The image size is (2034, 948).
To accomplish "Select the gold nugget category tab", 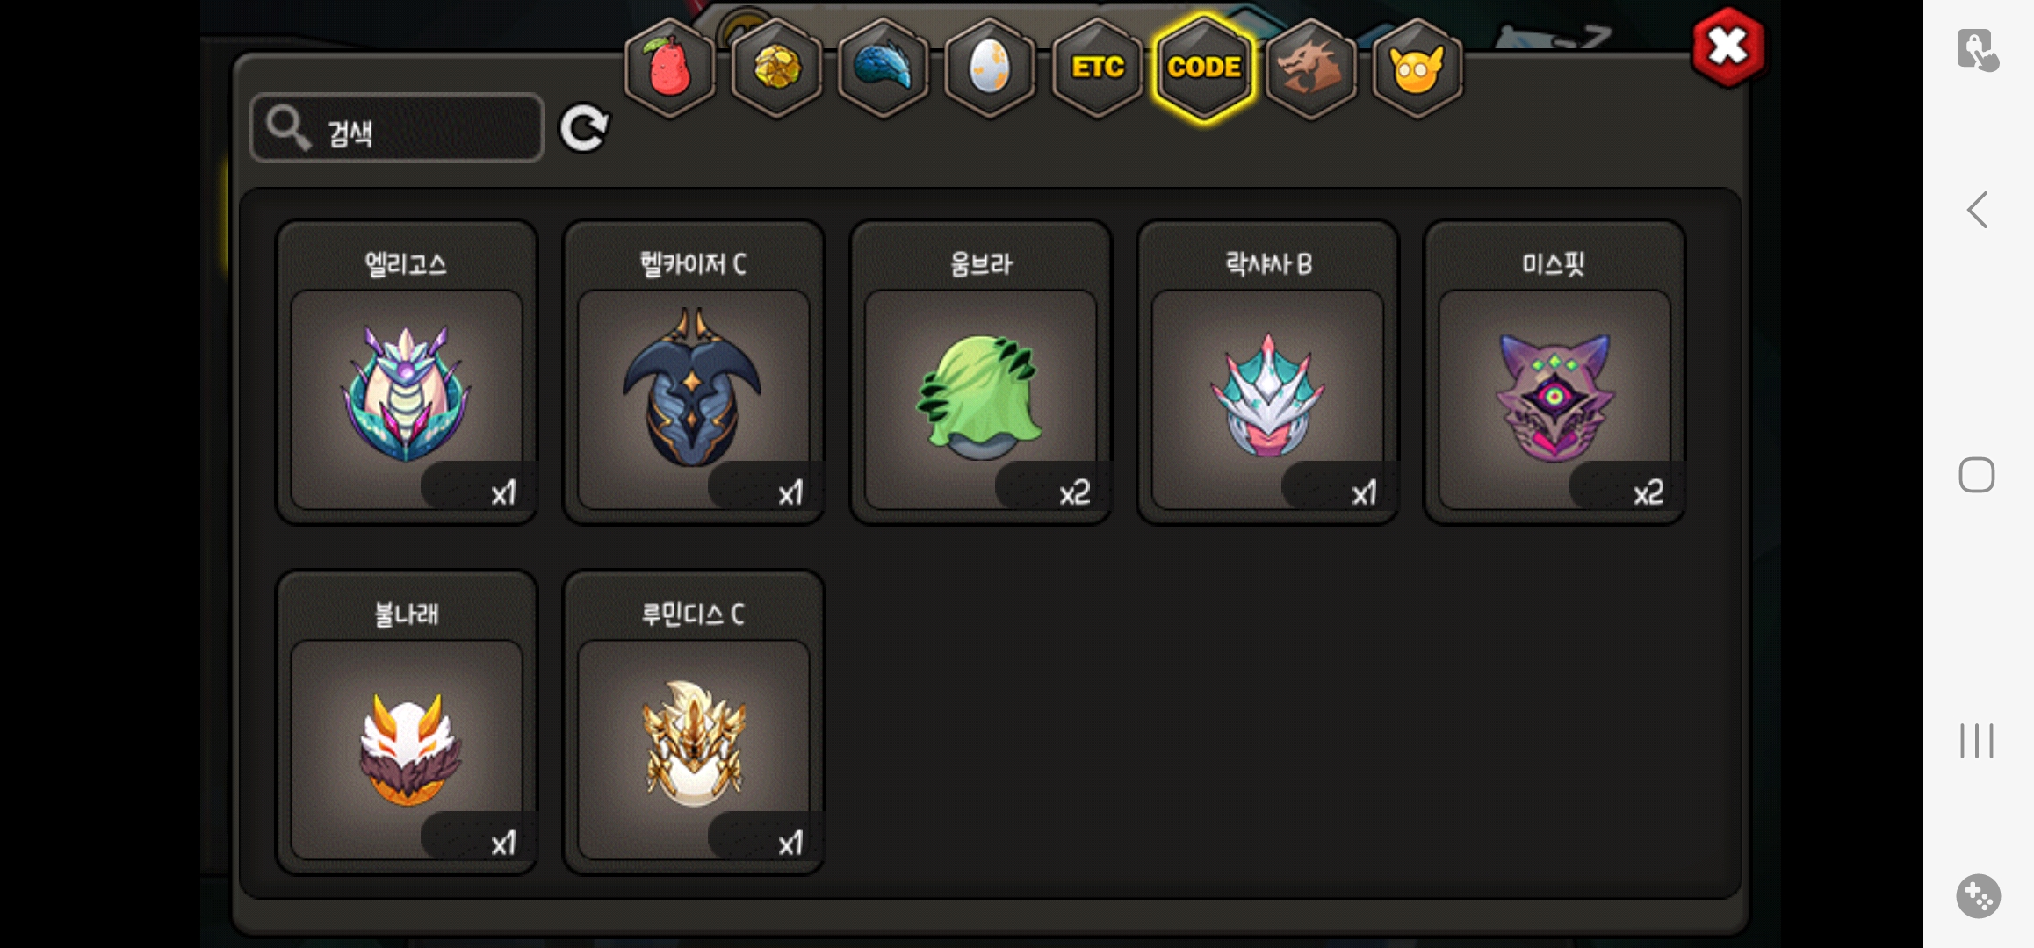I will tap(776, 68).
